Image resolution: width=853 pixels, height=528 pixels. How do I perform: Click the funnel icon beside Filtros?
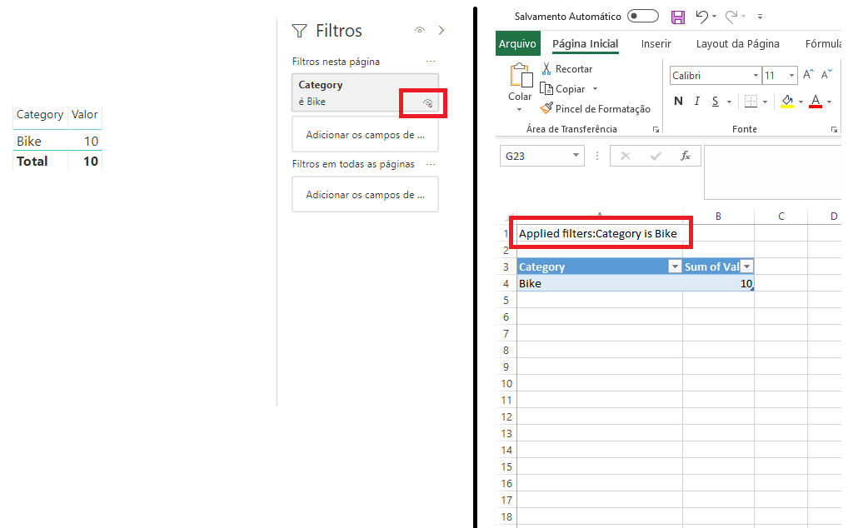[300, 31]
